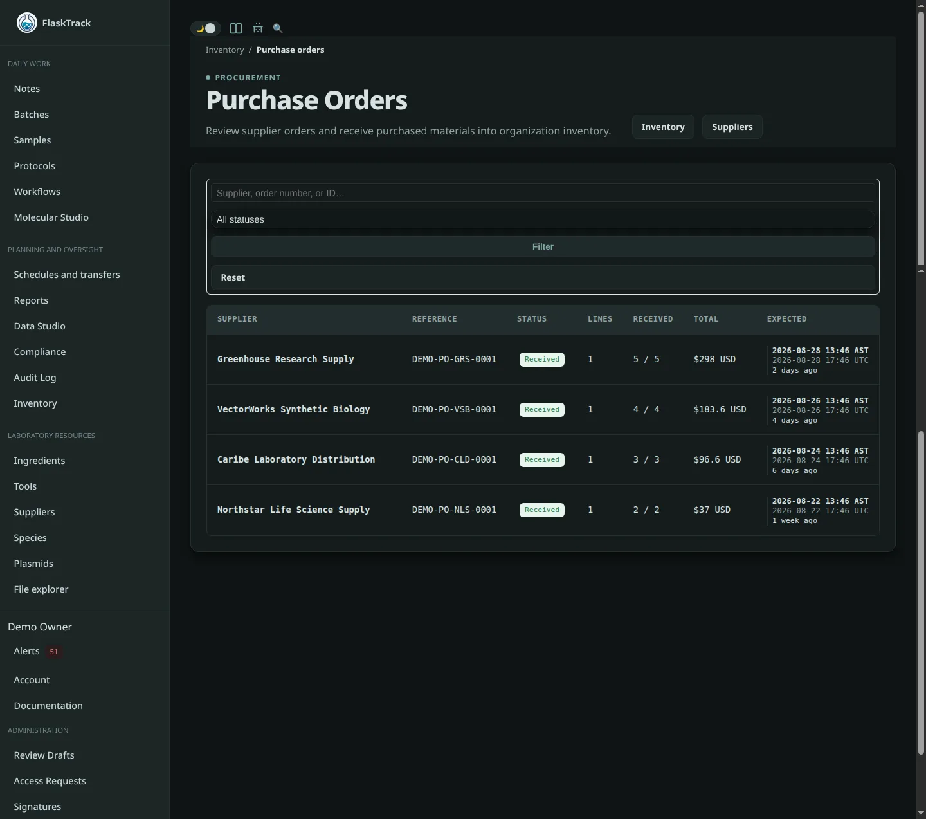Open the All statuses dropdown
Viewport: 926px width, 819px height.
(x=543, y=219)
